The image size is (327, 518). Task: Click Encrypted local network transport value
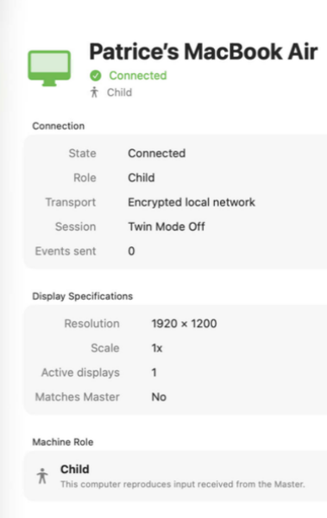coord(192,202)
